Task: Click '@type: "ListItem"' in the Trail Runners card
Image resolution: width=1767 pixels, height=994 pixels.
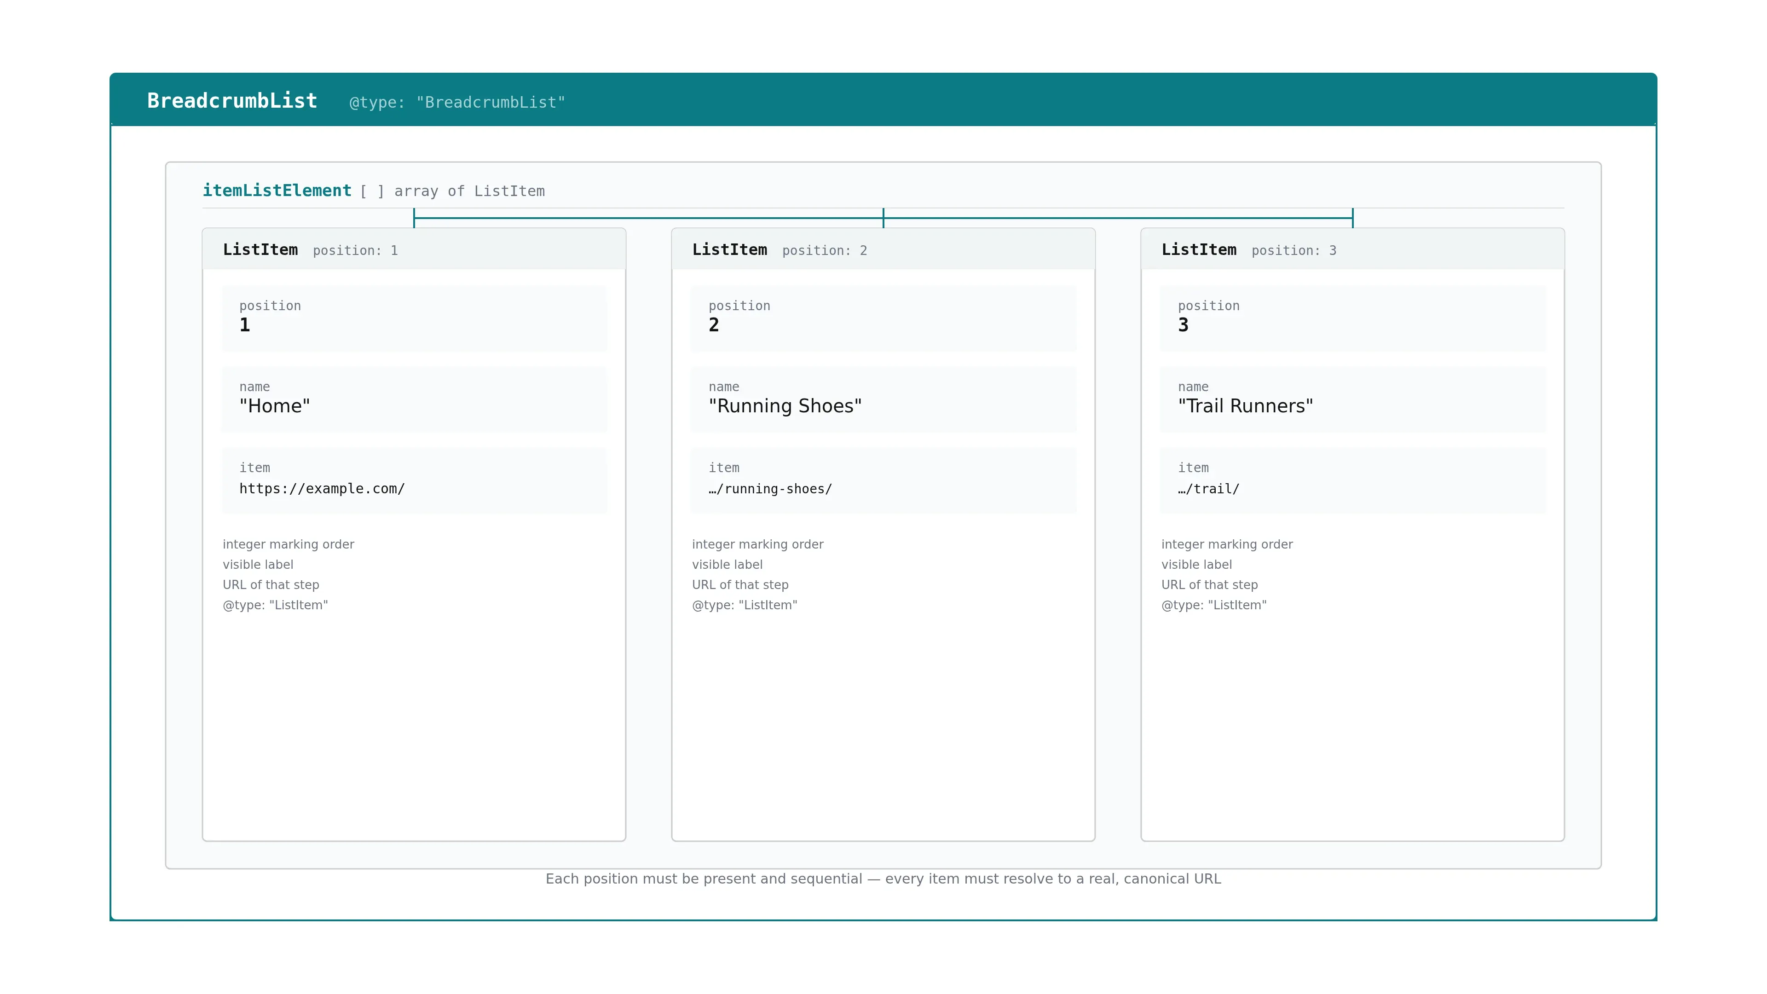Action: coord(1213,605)
